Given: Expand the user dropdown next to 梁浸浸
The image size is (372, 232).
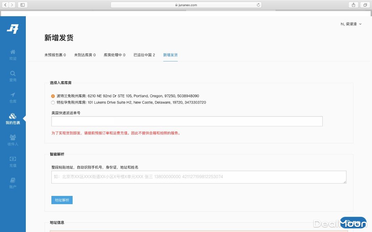Looking at the screenshot, I should point(360,24).
